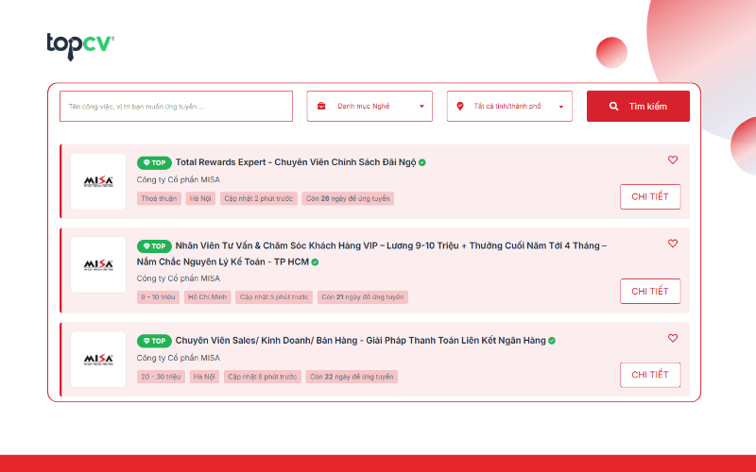The image size is (756, 472).
Task: Save Total Rewards Expert job with heart
Action: pos(673,160)
